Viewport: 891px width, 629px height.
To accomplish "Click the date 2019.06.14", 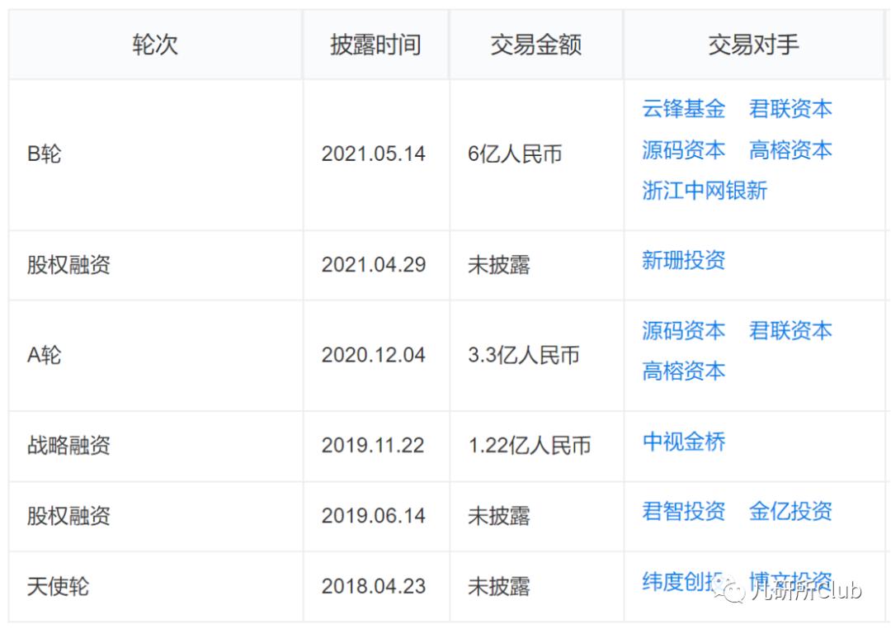I will click(374, 516).
